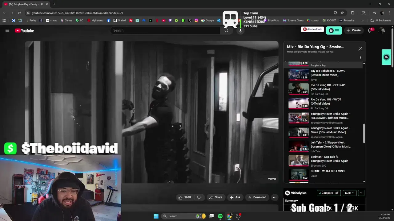Go to the YouTube home logo
The width and height of the screenshot is (394, 221).
tap(24, 30)
